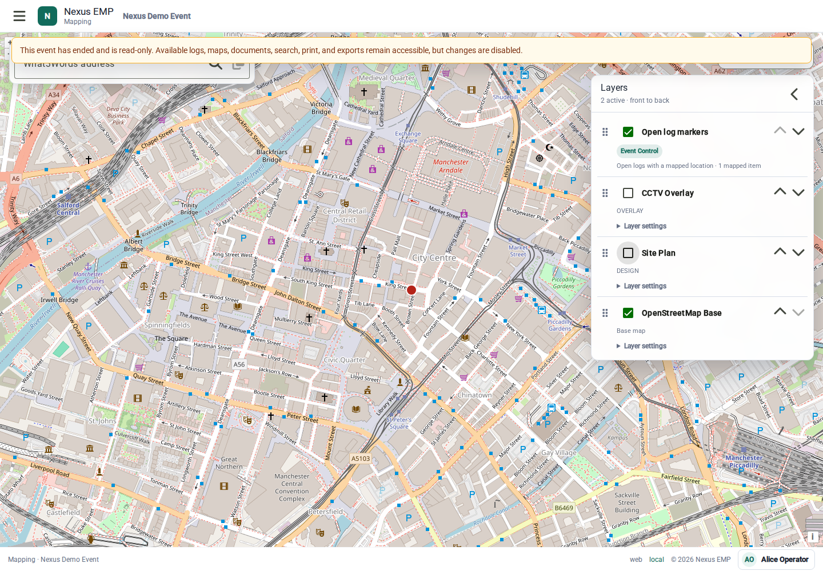The image size is (823, 571).
Task: Click Manchester Piccadilly station label
Action: [x=744, y=461]
